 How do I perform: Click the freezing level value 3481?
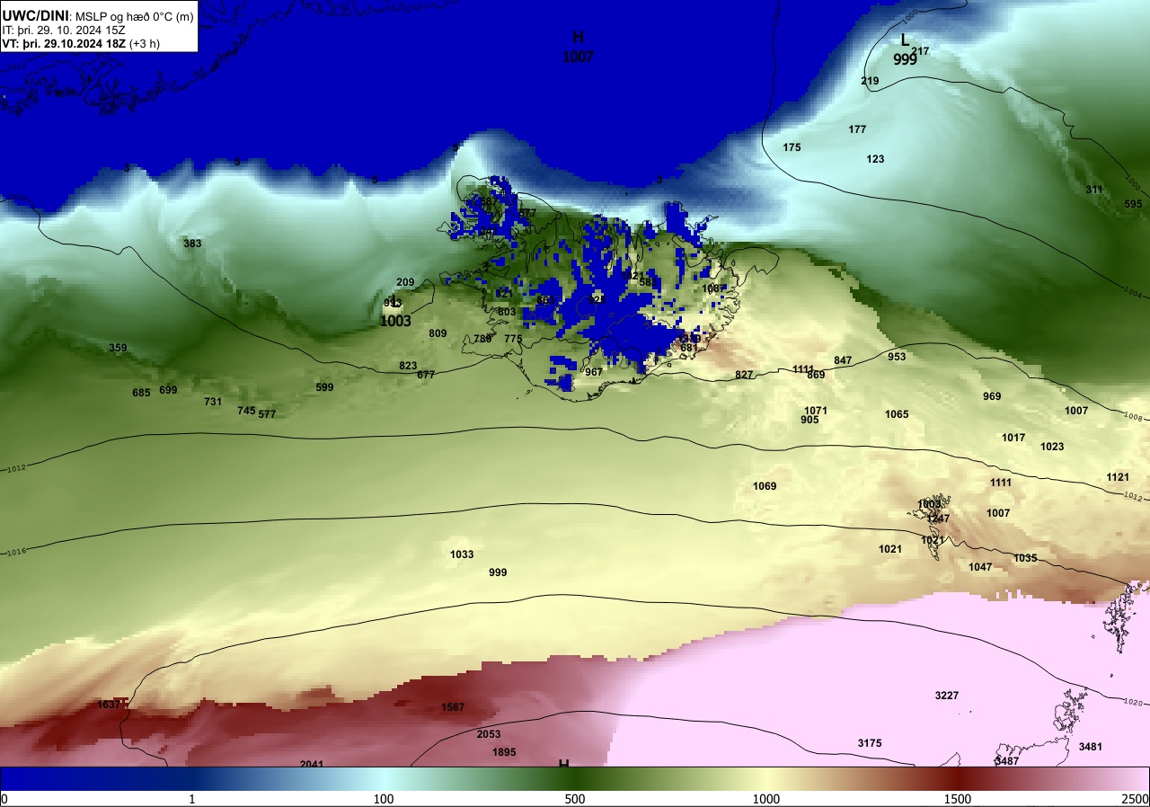coord(1091,747)
